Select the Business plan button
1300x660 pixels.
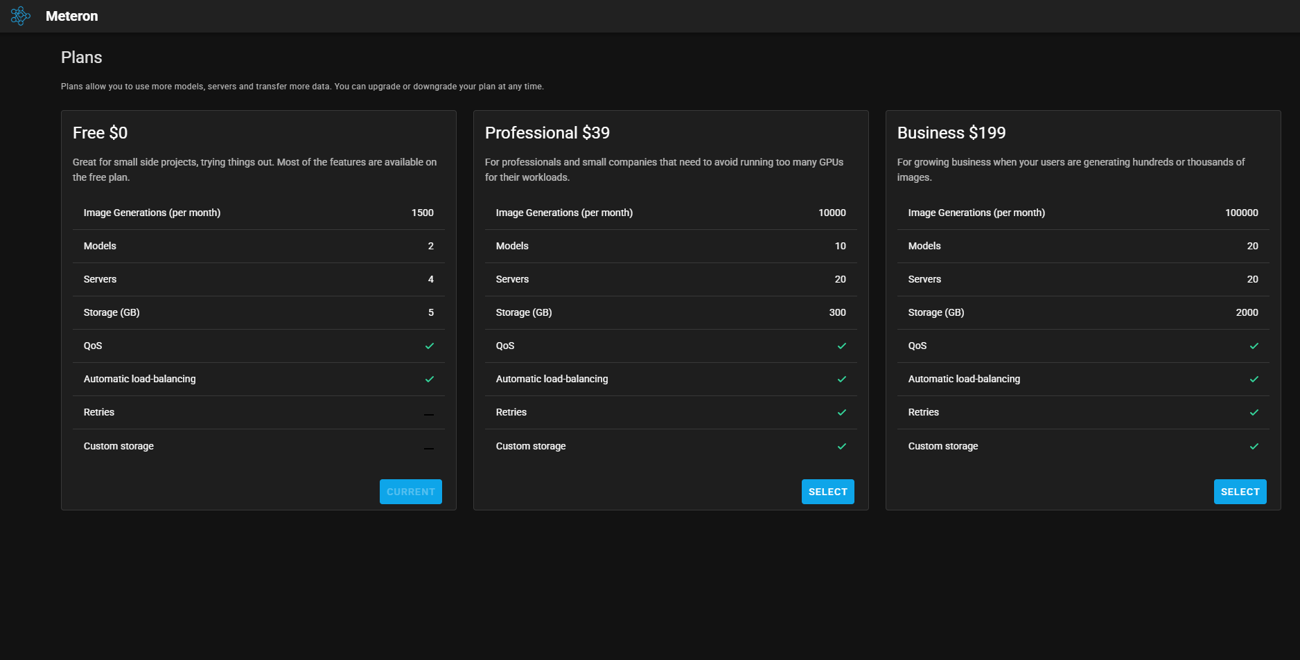(x=1240, y=492)
